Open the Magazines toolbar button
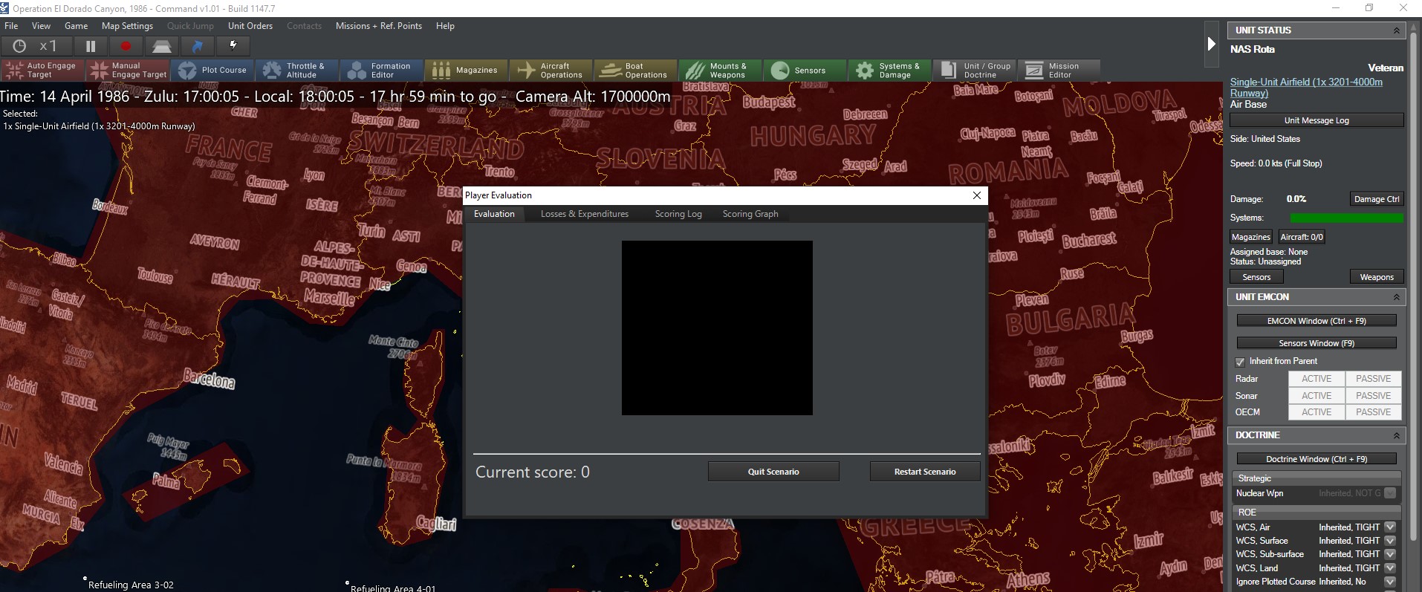This screenshot has width=1422, height=592. point(466,71)
